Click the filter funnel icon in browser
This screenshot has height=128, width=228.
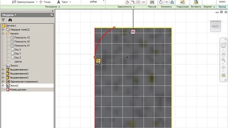pos(3,20)
